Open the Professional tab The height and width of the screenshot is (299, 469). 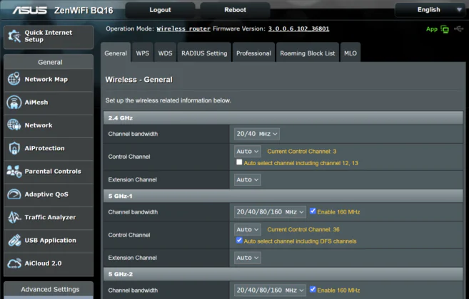tap(253, 53)
